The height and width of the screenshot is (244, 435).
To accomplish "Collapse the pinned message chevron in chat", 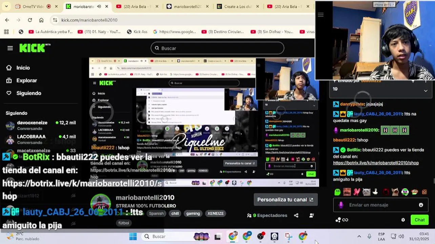I will pyautogui.click(x=426, y=90).
